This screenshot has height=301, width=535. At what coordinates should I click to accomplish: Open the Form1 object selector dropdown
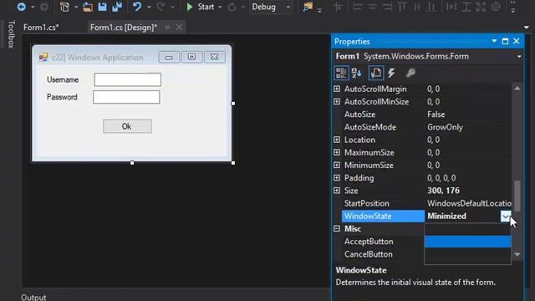[x=519, y=57]
